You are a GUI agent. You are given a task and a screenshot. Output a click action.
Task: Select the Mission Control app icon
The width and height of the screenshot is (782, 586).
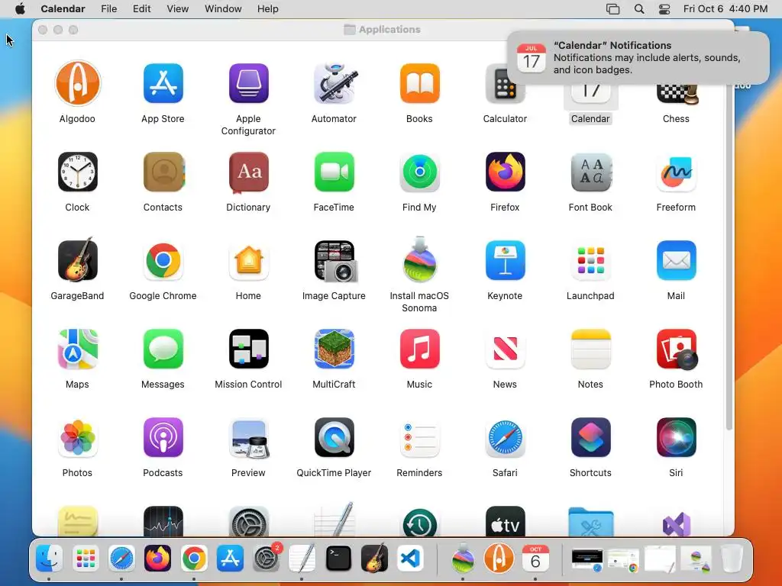point(248,349)
